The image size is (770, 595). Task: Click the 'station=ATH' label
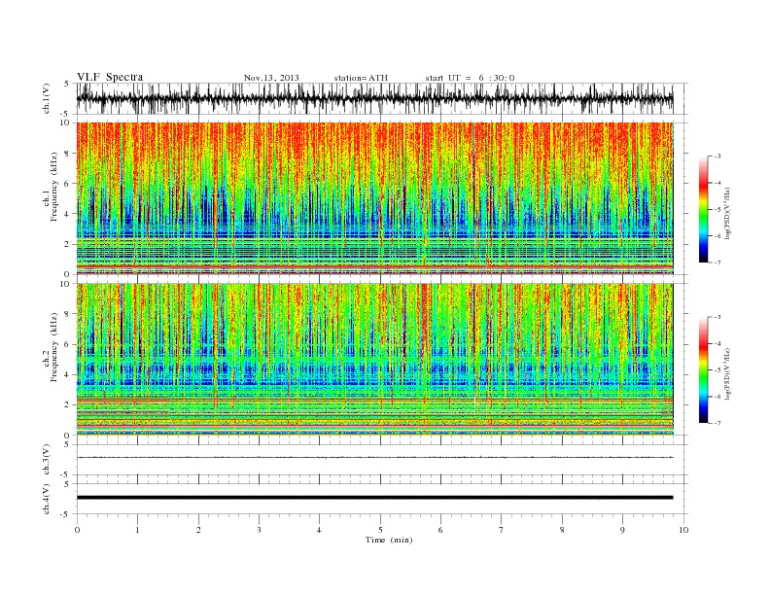coord(361,78)
